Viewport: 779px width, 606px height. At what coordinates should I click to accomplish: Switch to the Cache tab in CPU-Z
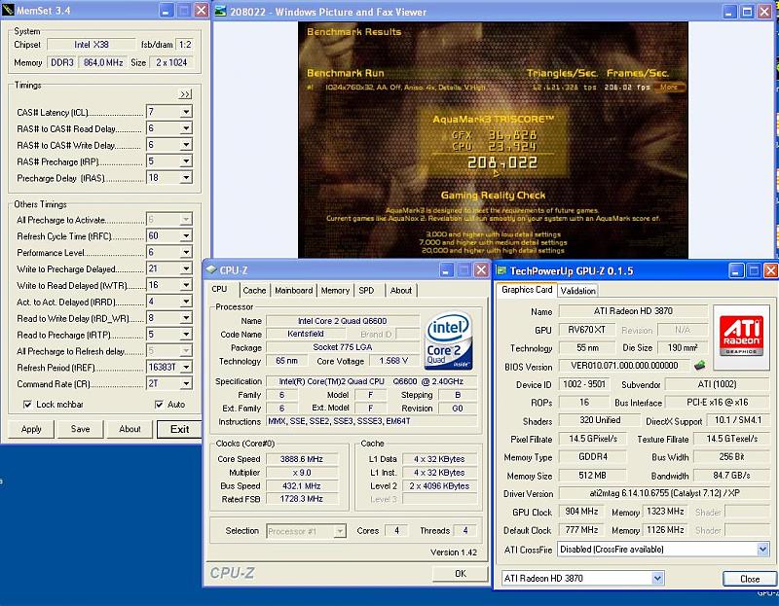point(254,290)
